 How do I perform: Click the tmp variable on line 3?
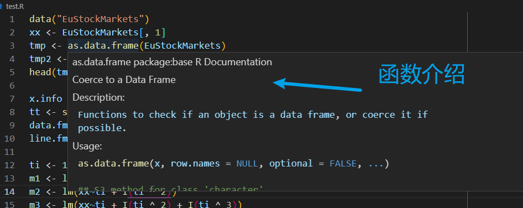38,46
